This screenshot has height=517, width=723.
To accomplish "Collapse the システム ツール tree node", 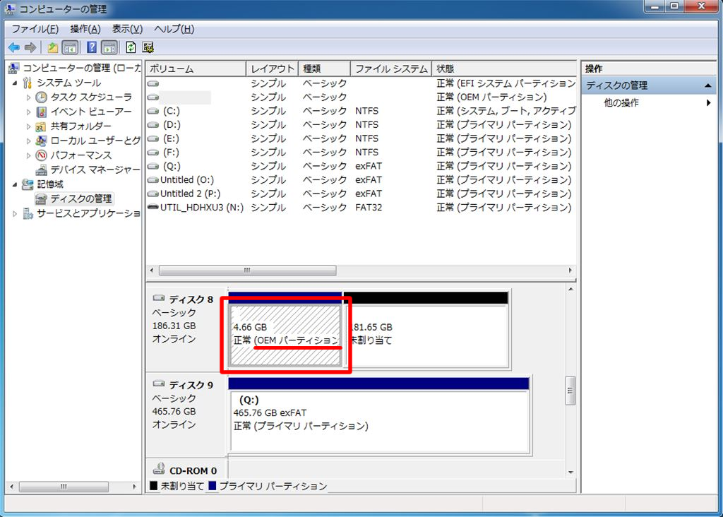I will (16, 83).
